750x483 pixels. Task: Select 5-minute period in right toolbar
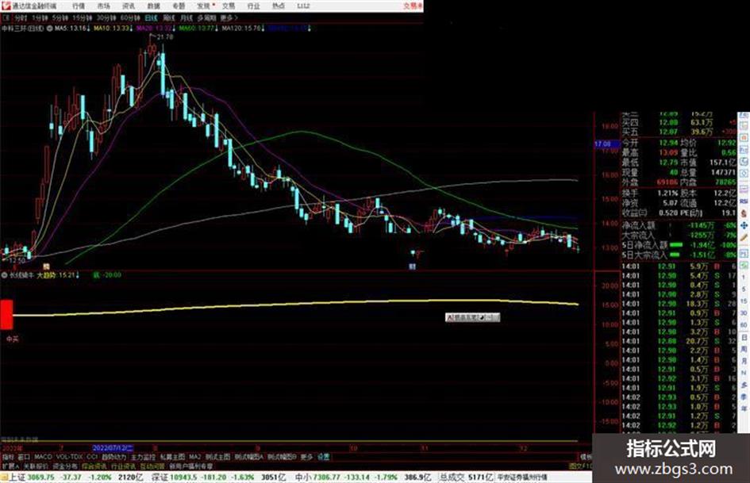[744, 289]
